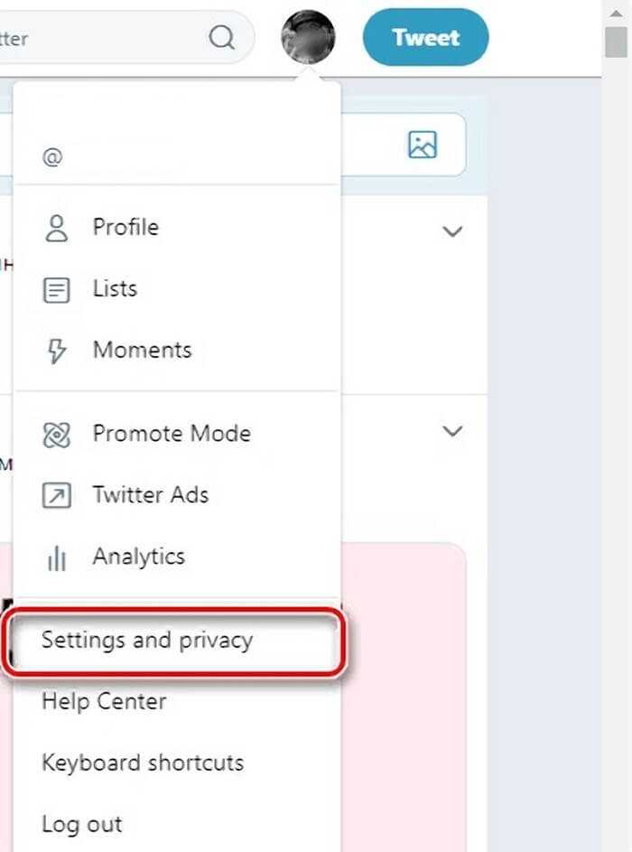632x852 pixels.
Task: Open Keyboard shortcuts
Action: [x=143, y=763]
